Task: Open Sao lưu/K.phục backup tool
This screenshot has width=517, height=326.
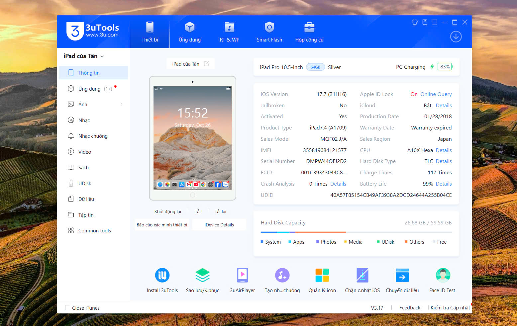Action: pos(203,281)
